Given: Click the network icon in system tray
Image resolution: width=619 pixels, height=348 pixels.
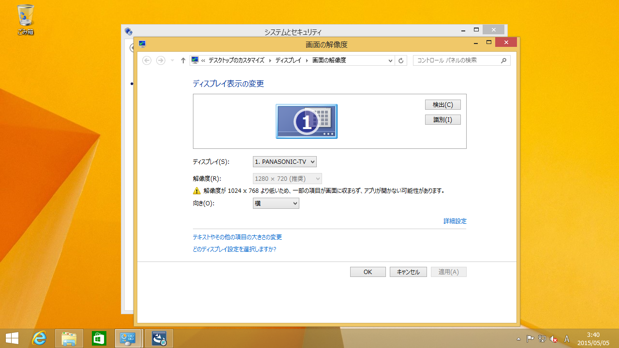Looking at the screenshot, I should click(542, 339).
